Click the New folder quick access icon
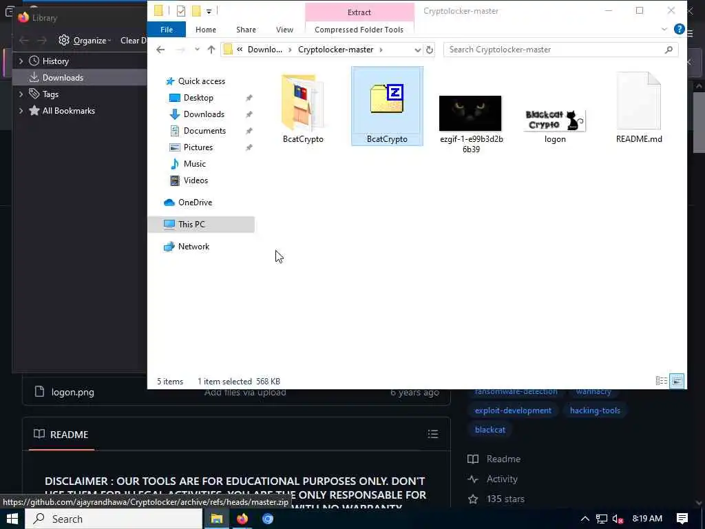The image size is (705, 529). [x=196, y=11]
